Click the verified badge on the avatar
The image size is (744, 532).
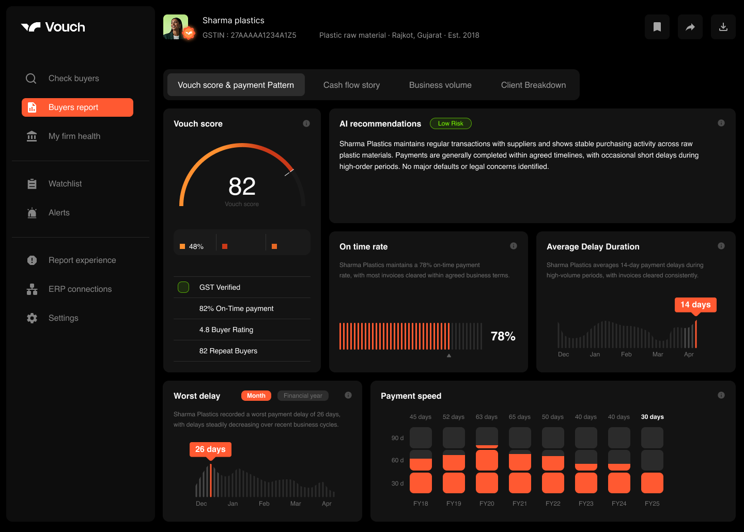189,33
